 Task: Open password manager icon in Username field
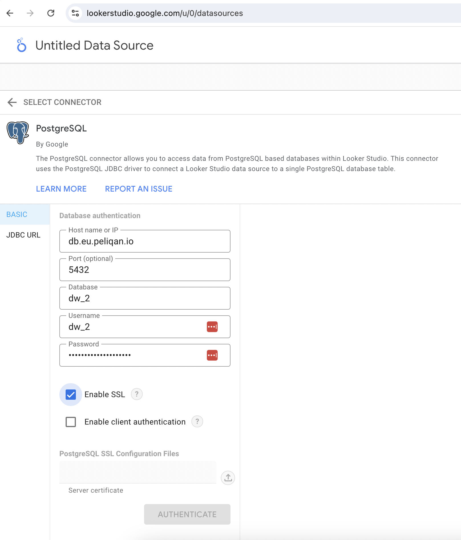tap(212, 327)
